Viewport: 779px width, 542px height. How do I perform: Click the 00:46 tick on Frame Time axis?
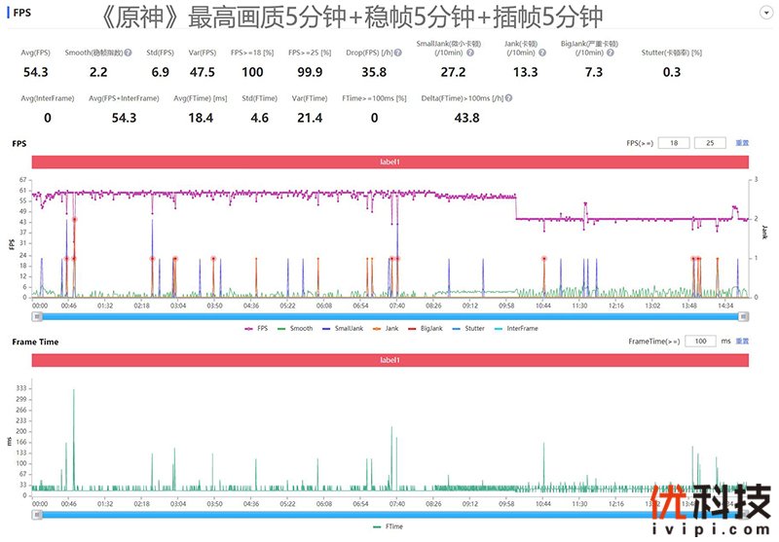click(68, 504)
